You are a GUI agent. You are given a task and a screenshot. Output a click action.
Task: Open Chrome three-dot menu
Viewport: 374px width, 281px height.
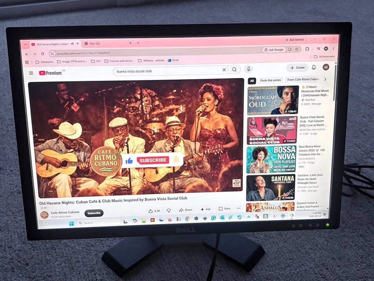[333, 48]
